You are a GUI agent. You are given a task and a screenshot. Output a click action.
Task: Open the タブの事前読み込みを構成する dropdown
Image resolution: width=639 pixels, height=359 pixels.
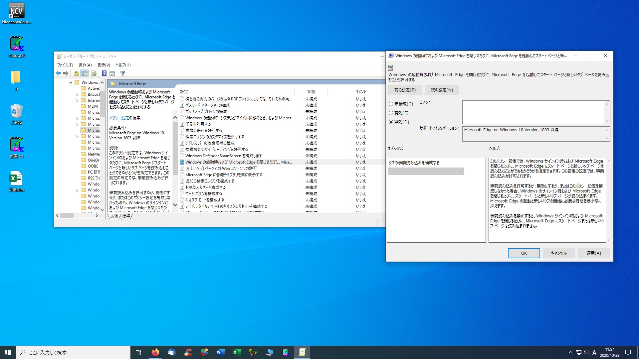tap(426, 172)
